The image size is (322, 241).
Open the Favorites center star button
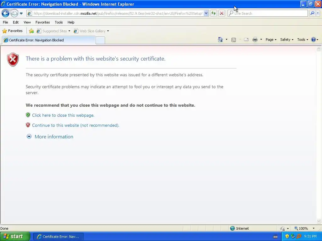click(12, 31)
